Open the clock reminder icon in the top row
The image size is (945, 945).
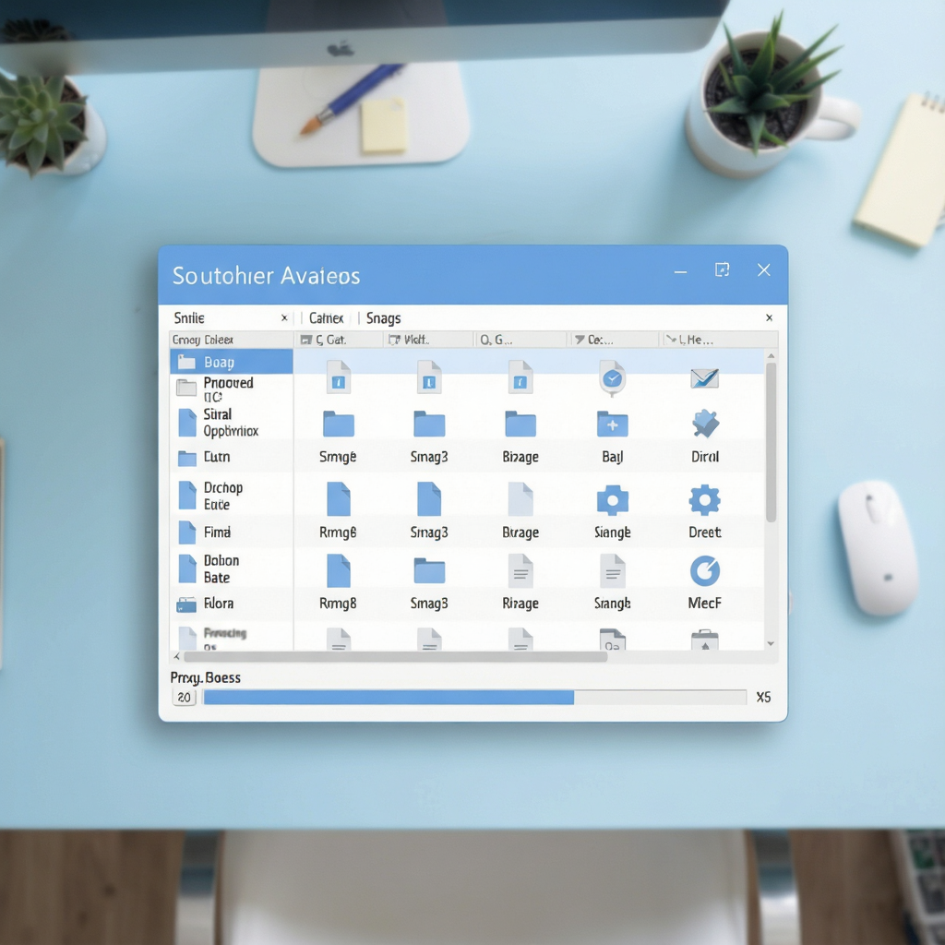(613, 378)
